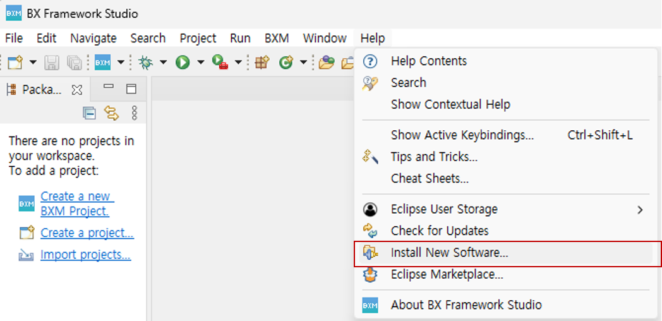
Task: Click the icon beside Create a project
Action: click(x=26, y=233)
